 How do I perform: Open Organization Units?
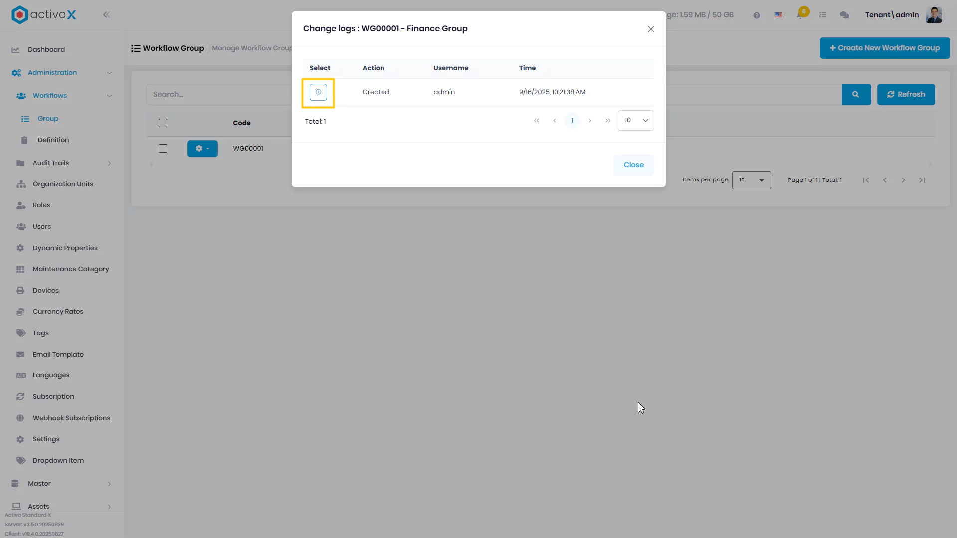[62, 184]
